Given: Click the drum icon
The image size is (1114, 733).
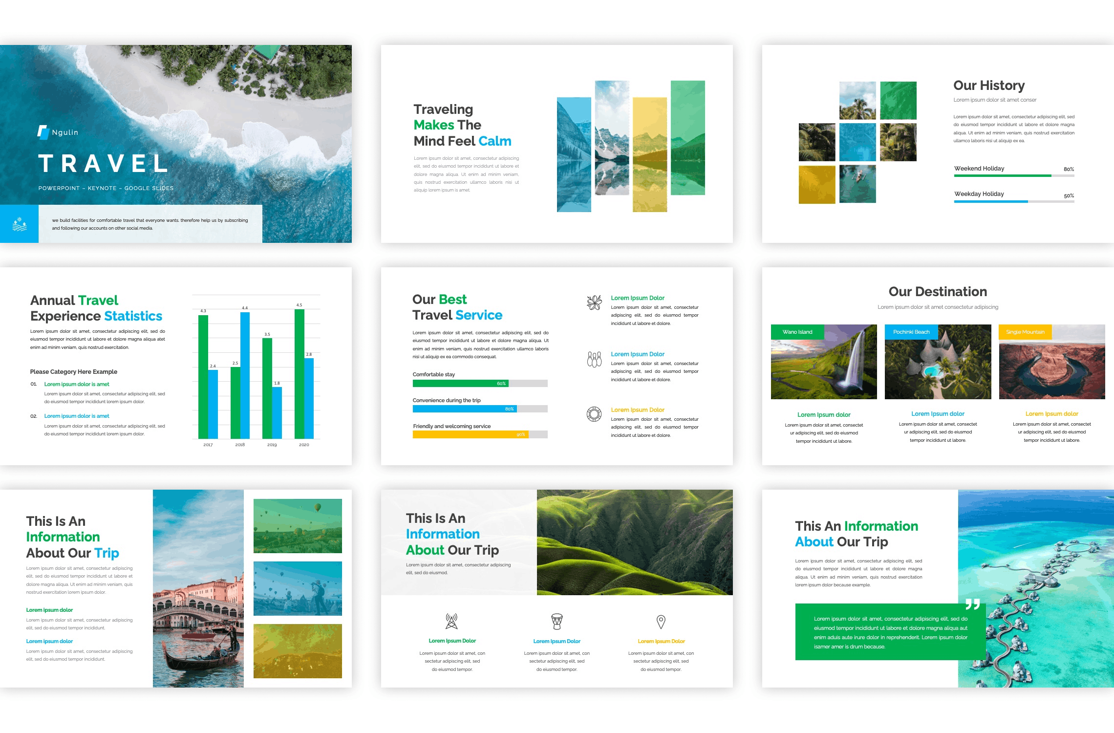Looking at the screenshot, I should tap(557, 622).
